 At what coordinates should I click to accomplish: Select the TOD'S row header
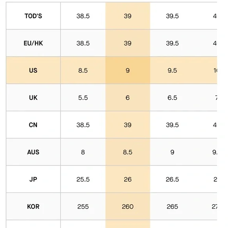point(33,16)
